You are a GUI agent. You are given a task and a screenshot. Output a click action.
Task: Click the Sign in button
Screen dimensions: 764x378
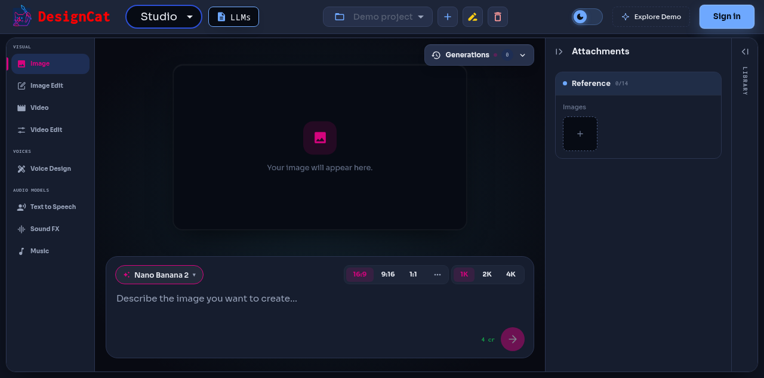point(727,17)
